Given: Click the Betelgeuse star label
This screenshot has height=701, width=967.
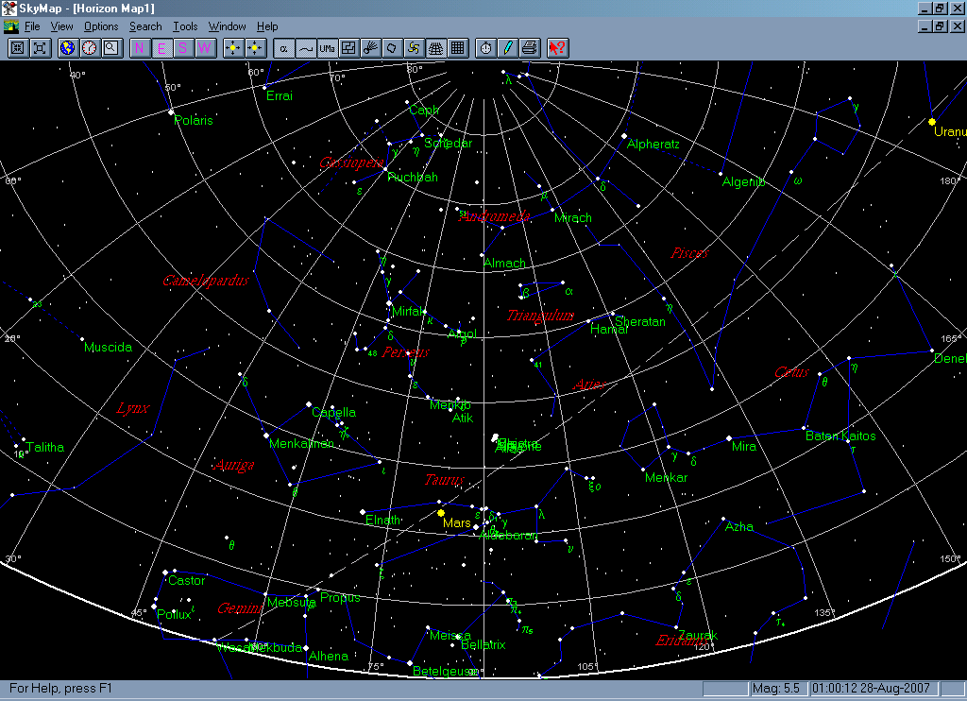Looking at the screenshot, I should click(x=443, y=671).
